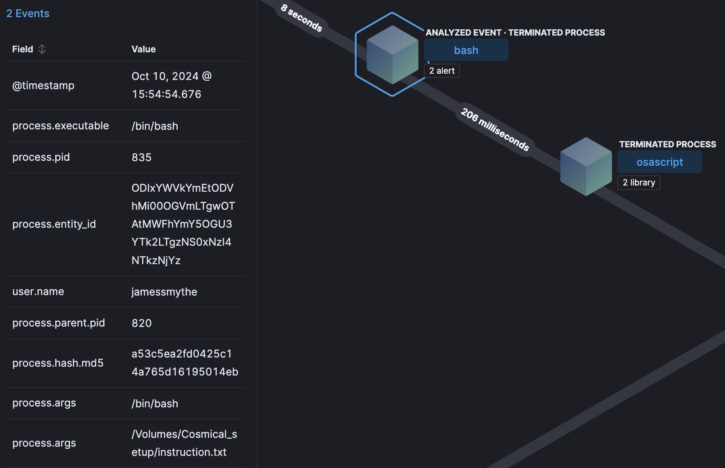Image resolution: width=725 pixels, height=468 pixels.
Task: Click the 8 seconds edge duration label
Action: click(301, 18)
